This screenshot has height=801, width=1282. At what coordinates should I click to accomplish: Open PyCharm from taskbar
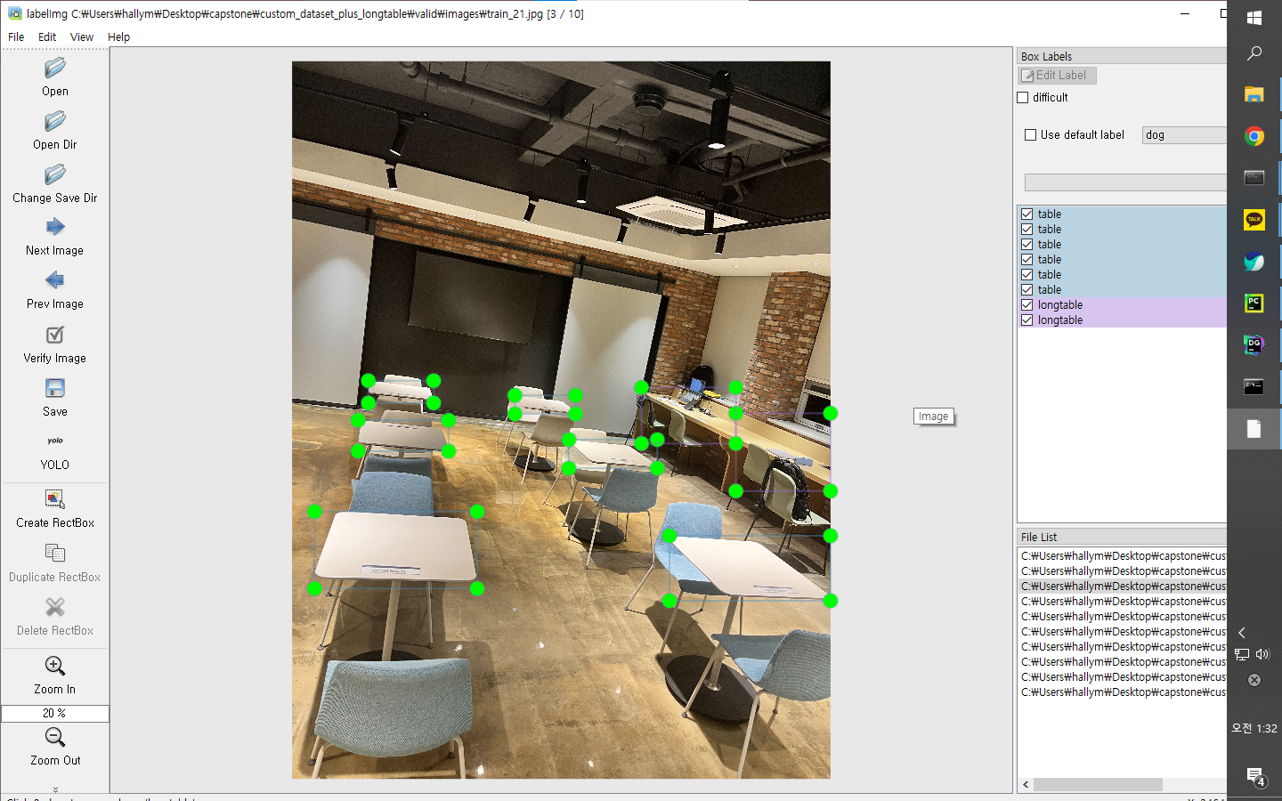coord(1254,303)
